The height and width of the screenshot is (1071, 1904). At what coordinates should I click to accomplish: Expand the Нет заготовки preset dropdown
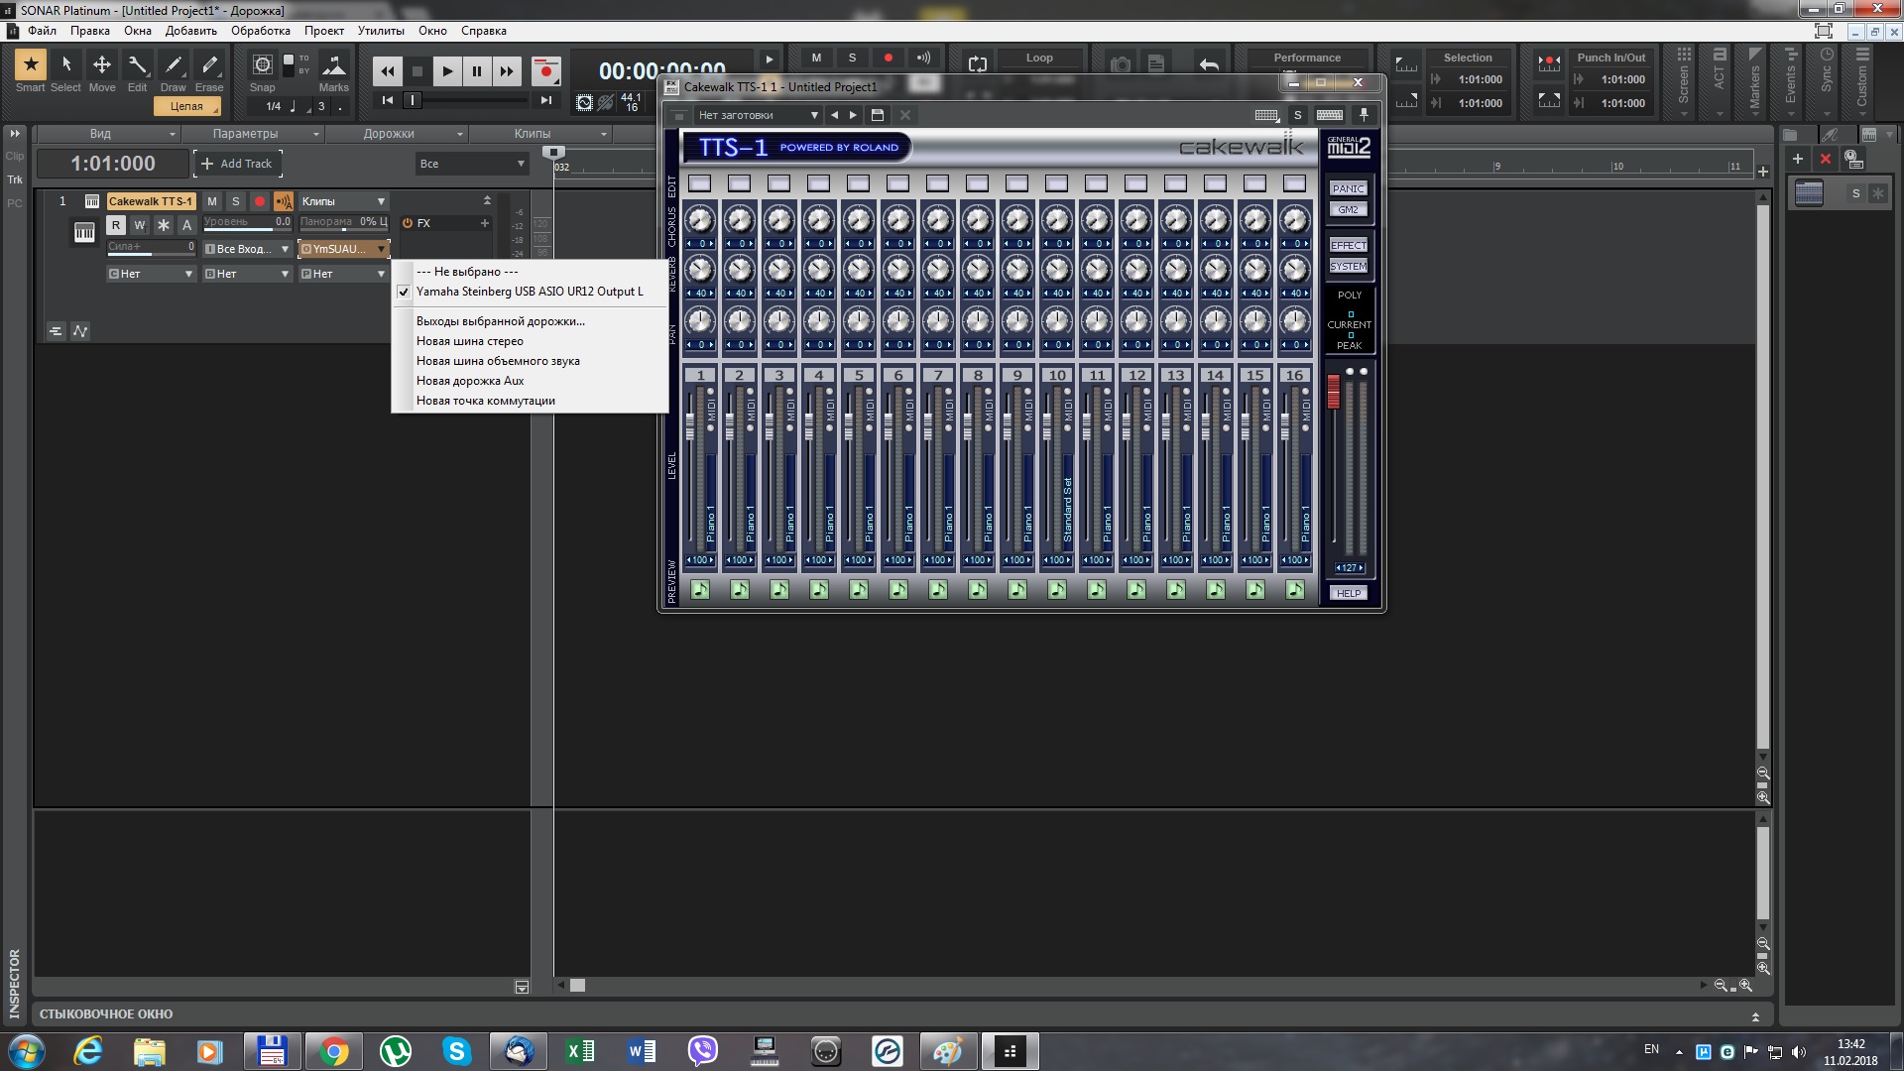pyautogui.click(x=814, y=115)
